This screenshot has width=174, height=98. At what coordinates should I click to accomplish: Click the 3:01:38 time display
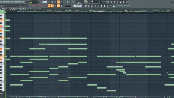tap(70, 2)
